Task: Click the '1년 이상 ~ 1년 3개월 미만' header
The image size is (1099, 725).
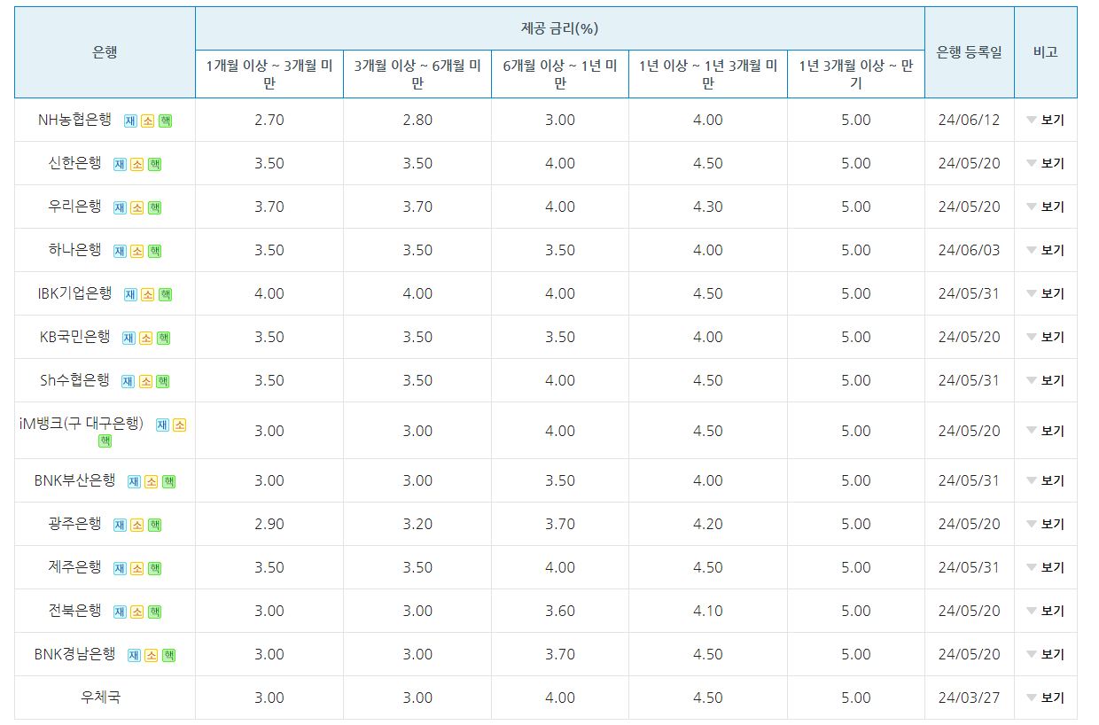Action: coord(708,74)
